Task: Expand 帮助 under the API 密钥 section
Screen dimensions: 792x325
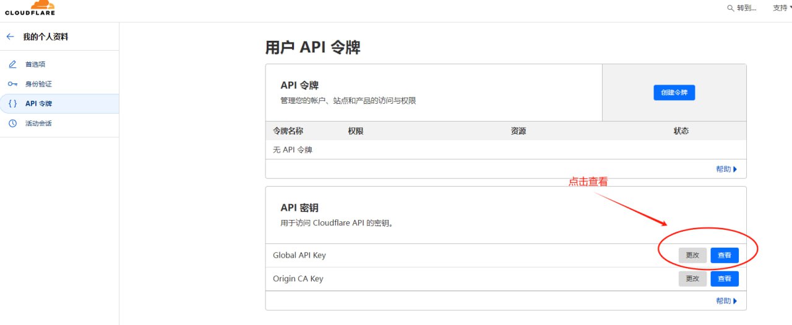Action: [x=726, y=301]
